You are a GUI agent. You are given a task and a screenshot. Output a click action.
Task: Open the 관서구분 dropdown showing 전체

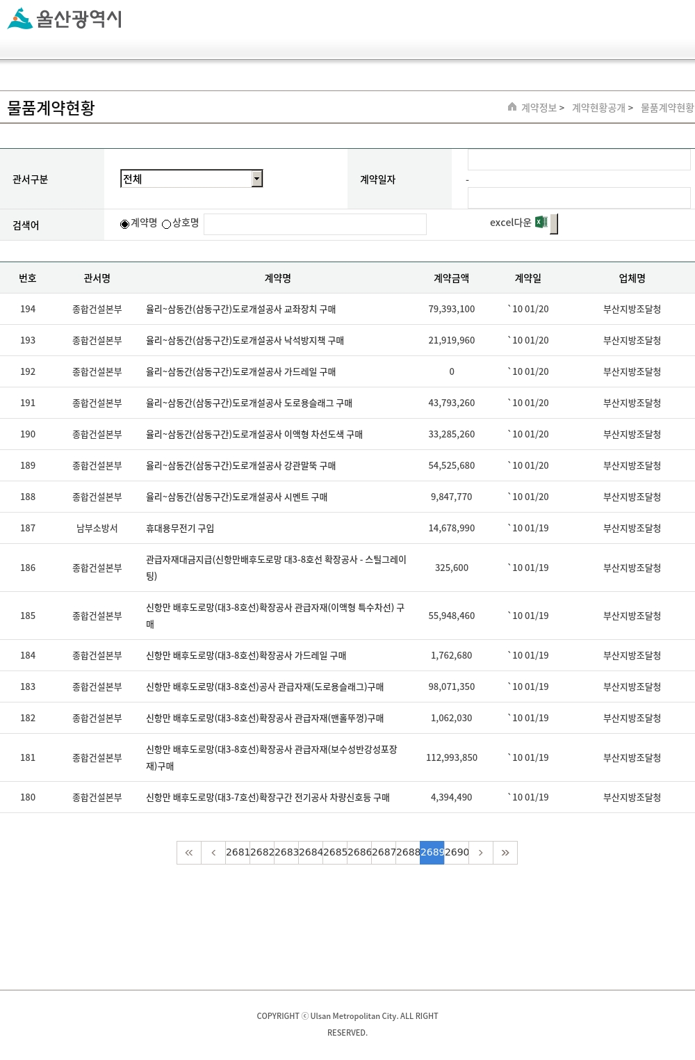[191, 179]
